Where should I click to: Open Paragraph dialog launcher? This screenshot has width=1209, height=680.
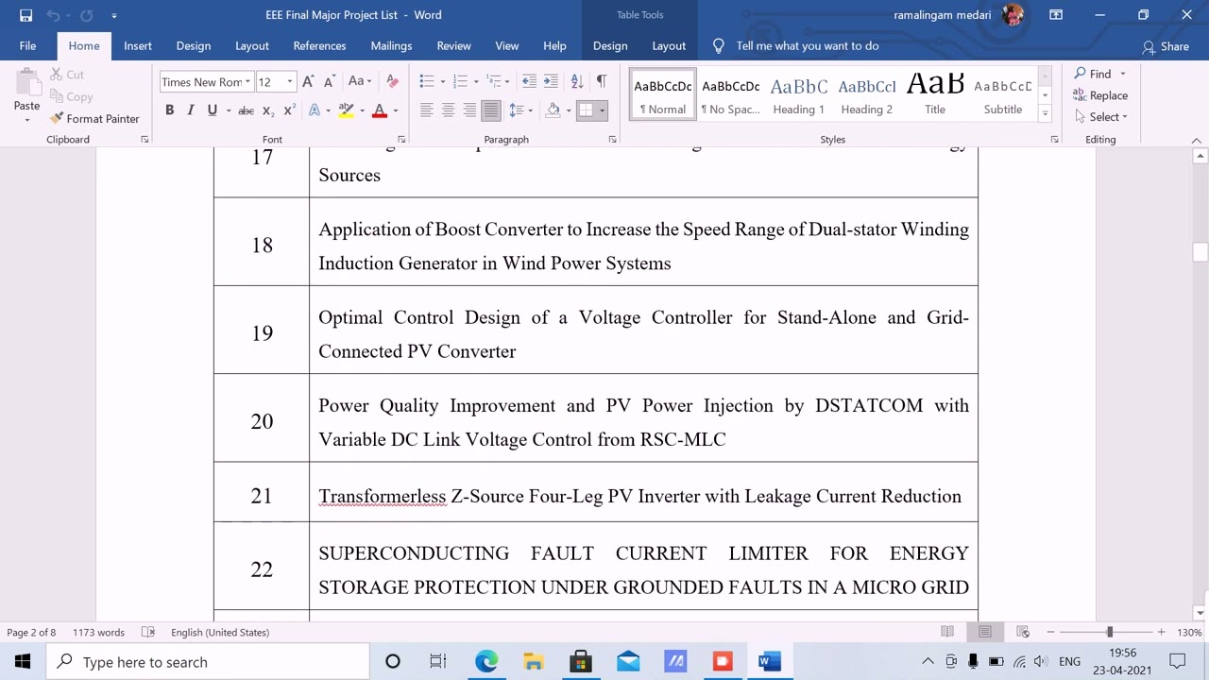pyautogui.click(x=612, y=140)
